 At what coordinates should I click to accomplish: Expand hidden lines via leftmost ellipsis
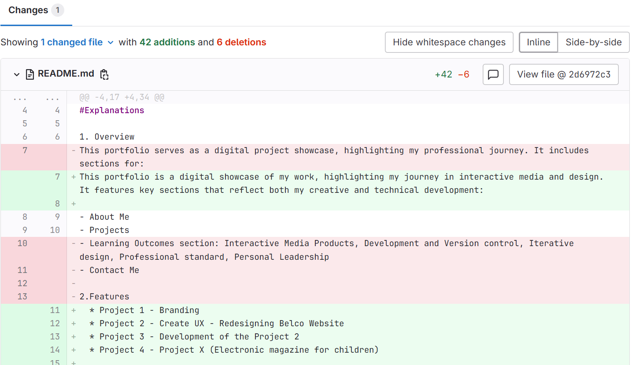(20, 97)
